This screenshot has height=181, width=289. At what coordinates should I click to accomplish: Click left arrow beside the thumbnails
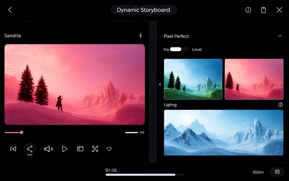click(x=160, y=84)
